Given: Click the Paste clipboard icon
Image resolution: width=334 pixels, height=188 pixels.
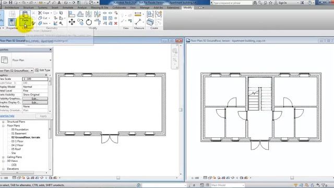Looking at the screenshot, I should coord(25,15).
